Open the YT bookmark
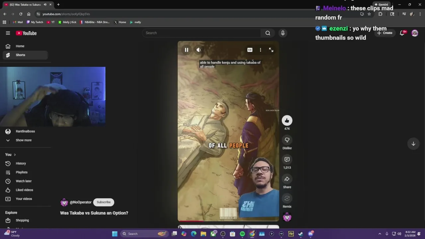Viewport: 425px width, 239px height. tap(51, 22)
